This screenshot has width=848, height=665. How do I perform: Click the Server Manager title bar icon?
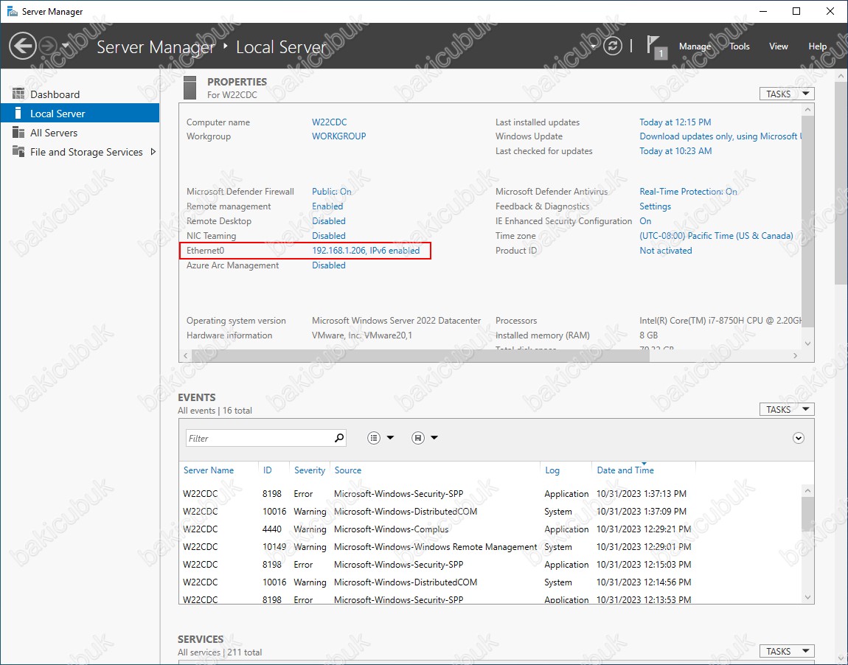click(12, 11)
